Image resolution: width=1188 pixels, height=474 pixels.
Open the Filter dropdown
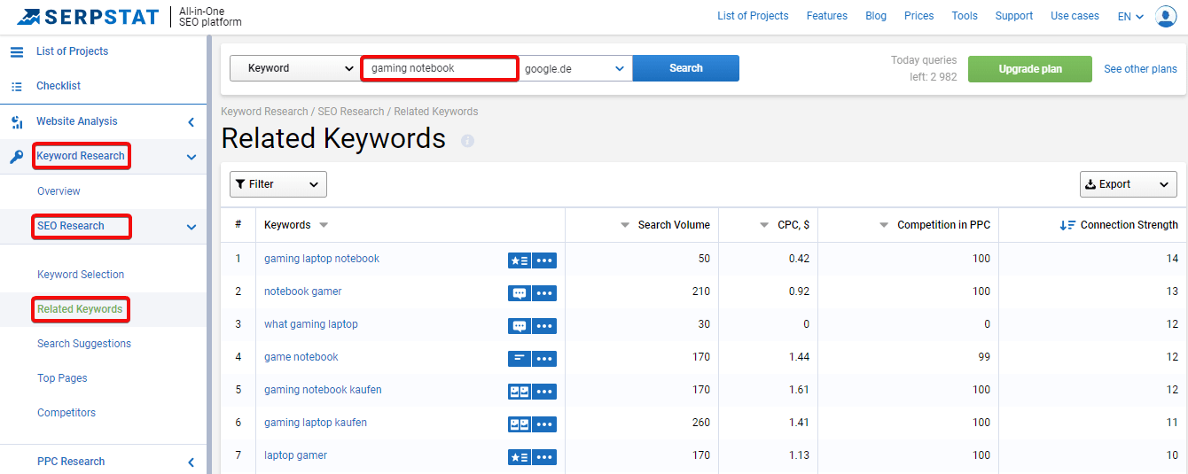[278, 184]
